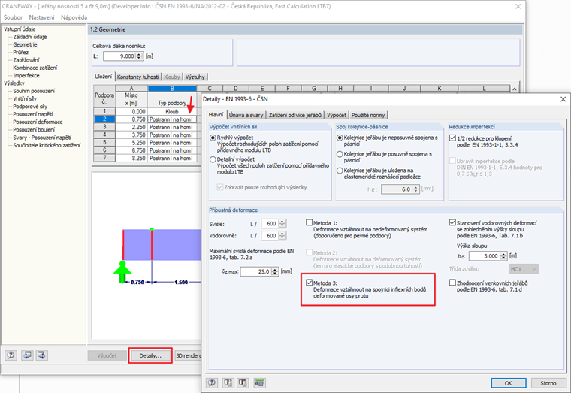Viewport: 571px width, 393px height.
Task: Select Základní údaje in tree
Action: click(x=30, y=37)
